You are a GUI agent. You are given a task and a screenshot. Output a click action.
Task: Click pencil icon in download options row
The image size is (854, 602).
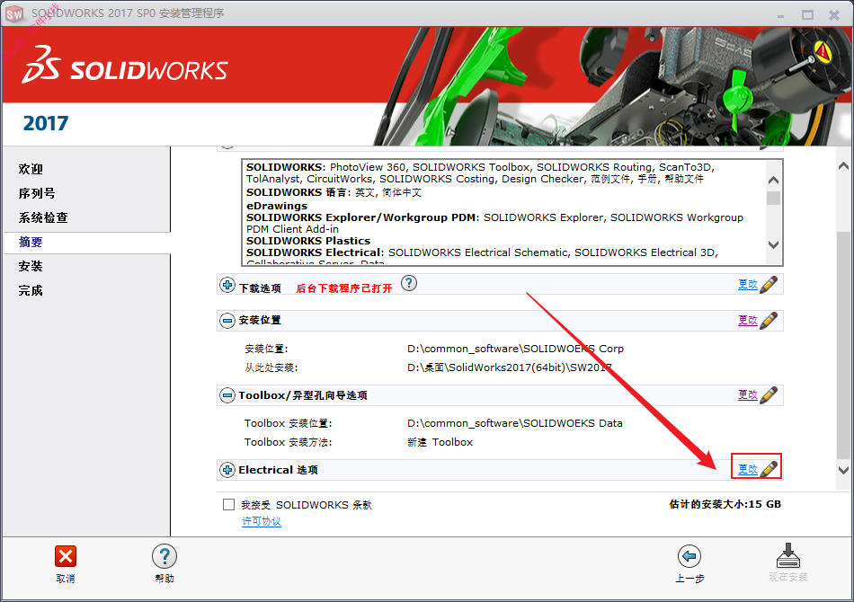click(x=769, y=285)
